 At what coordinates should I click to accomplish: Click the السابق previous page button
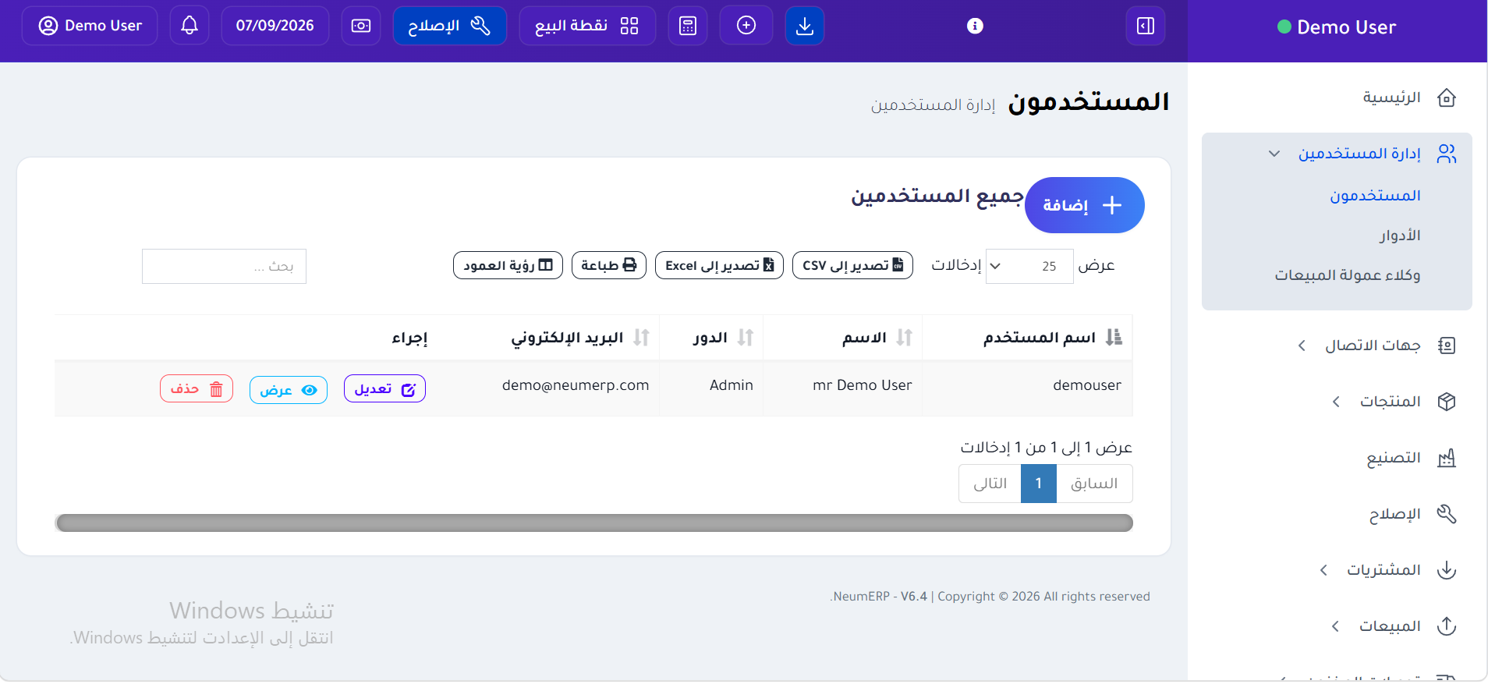coord(1094,484)
